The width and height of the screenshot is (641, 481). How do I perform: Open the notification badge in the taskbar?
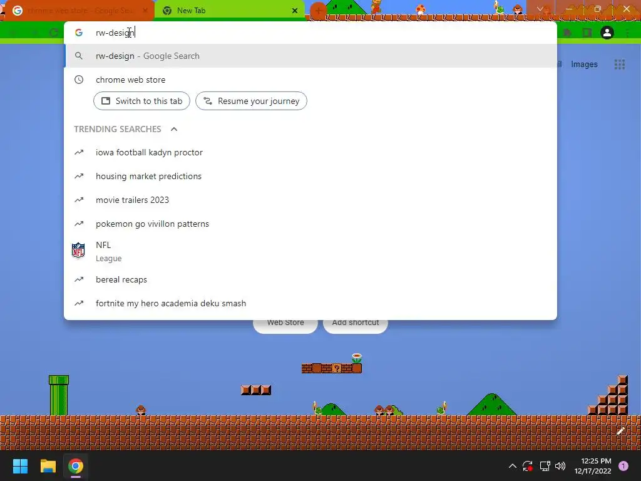pos(623,466)
